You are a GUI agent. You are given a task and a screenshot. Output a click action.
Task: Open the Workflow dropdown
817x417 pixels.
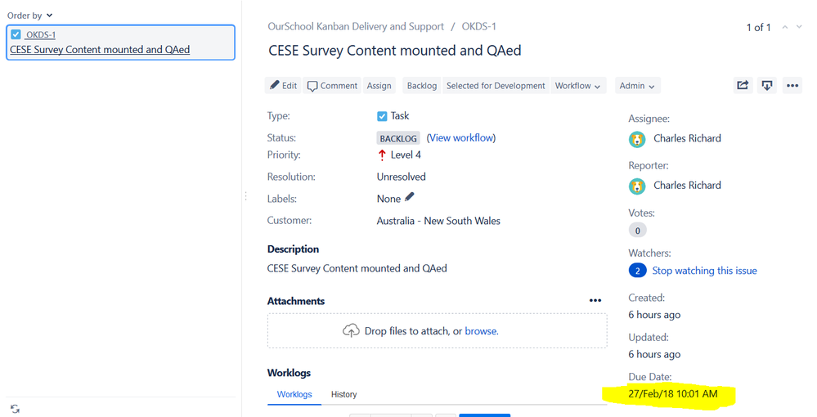[x=578, y=86]
